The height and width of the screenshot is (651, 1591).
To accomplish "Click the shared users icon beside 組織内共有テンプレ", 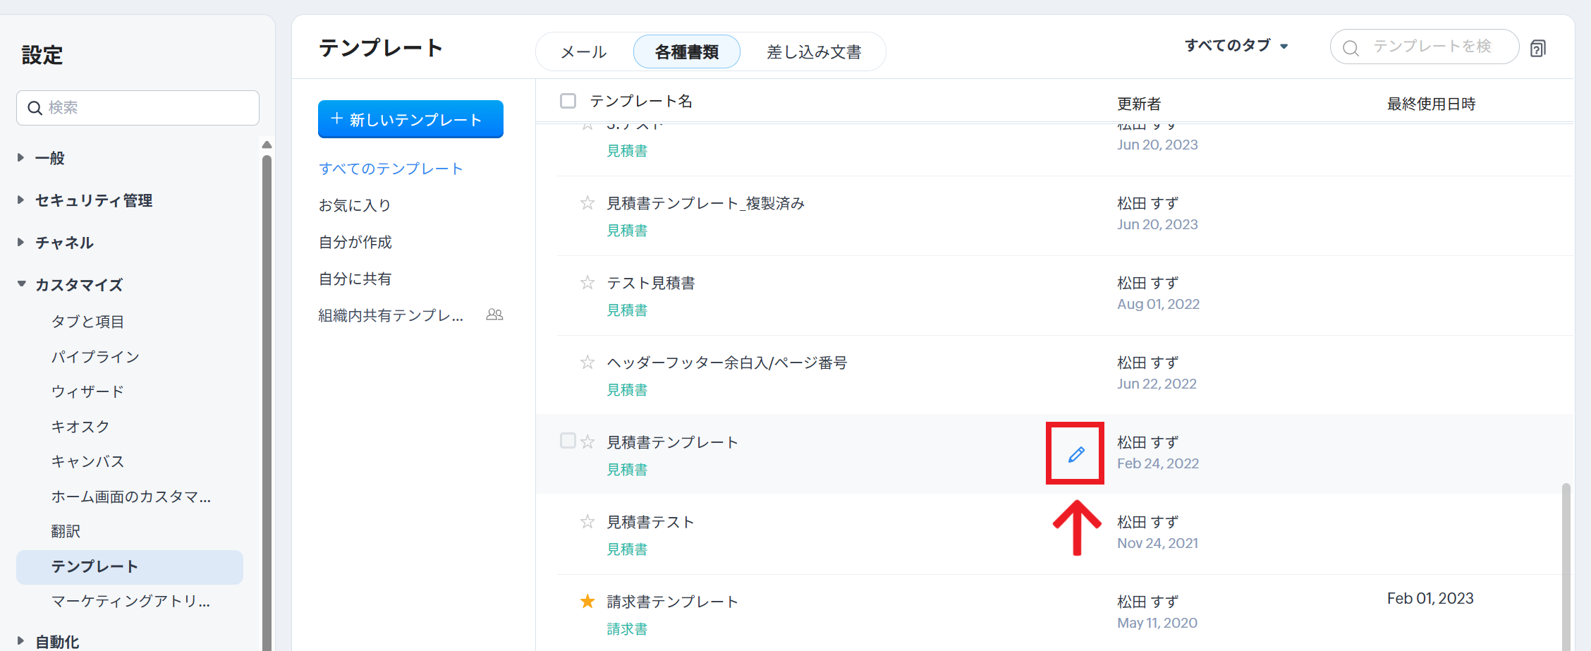I will tap(494, 315).
